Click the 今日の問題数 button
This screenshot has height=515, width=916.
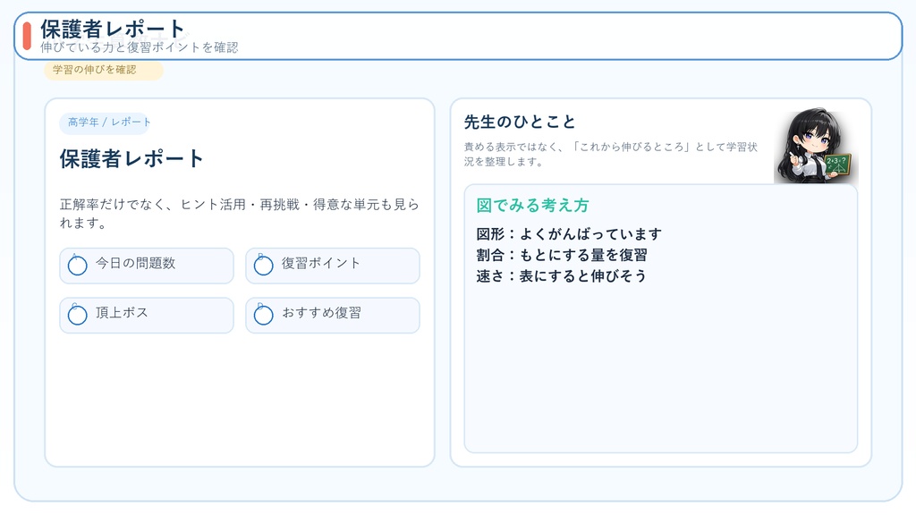(147, 266)
